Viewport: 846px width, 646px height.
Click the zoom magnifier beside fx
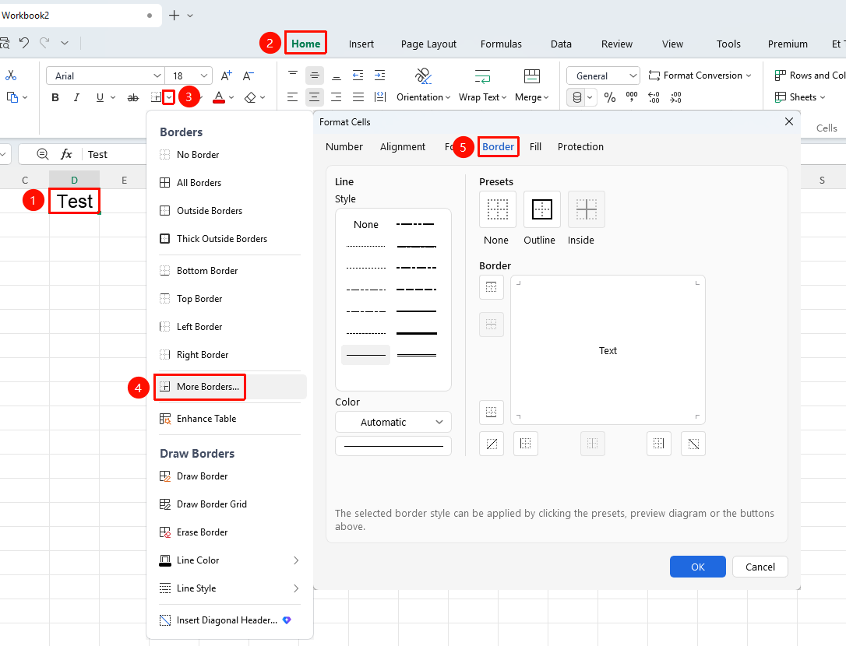point(43,154)
